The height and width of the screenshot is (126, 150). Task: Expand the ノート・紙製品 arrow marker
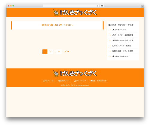[110, 46]
